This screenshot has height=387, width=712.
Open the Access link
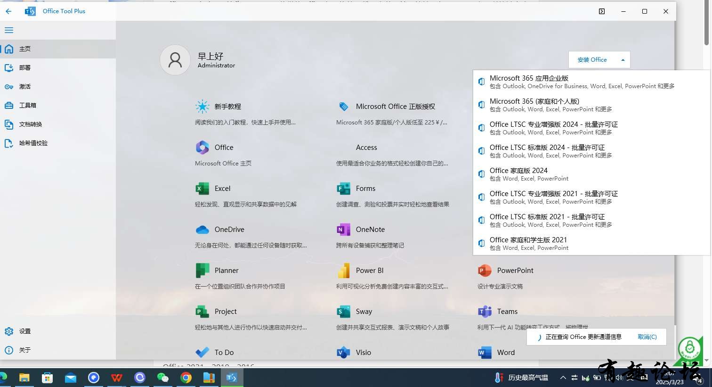[x=366, y=148]
